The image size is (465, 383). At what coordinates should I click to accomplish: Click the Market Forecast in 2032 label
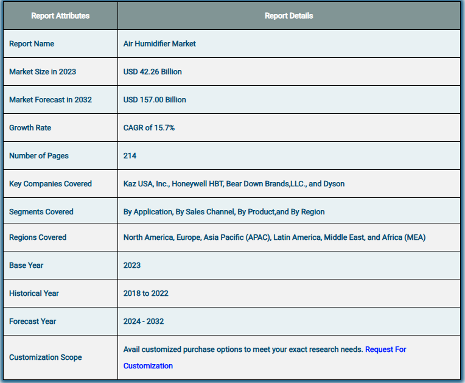[x=51, y=100]
